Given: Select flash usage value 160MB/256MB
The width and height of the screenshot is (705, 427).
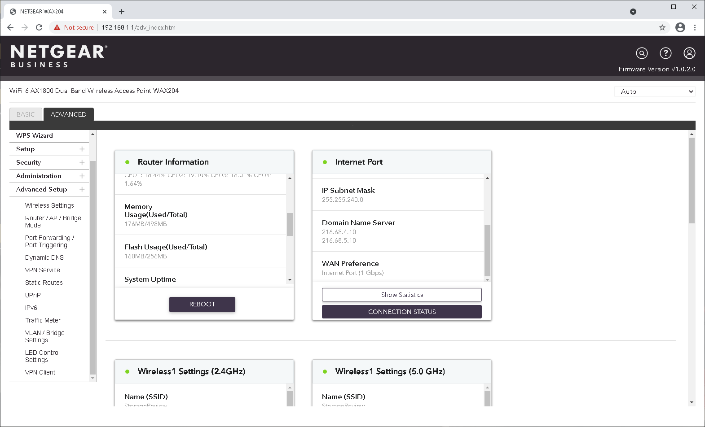Looking at the screenshot, I should [x=145, y=256].
